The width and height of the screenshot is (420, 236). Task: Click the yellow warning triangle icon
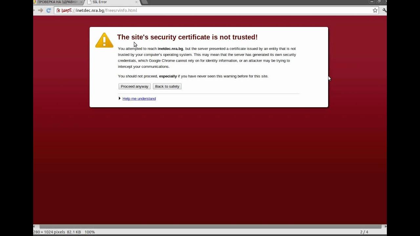[x=104, y=40]
